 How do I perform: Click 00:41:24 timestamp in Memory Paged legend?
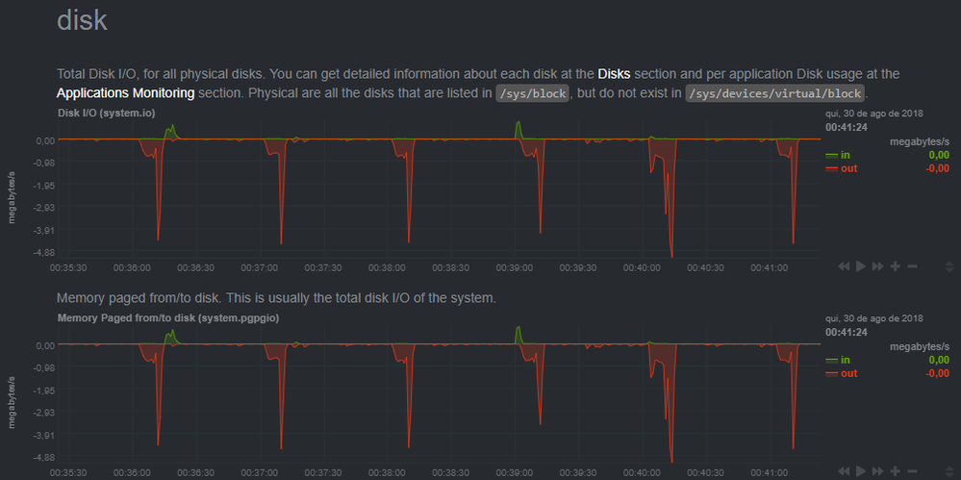point(846,332)
